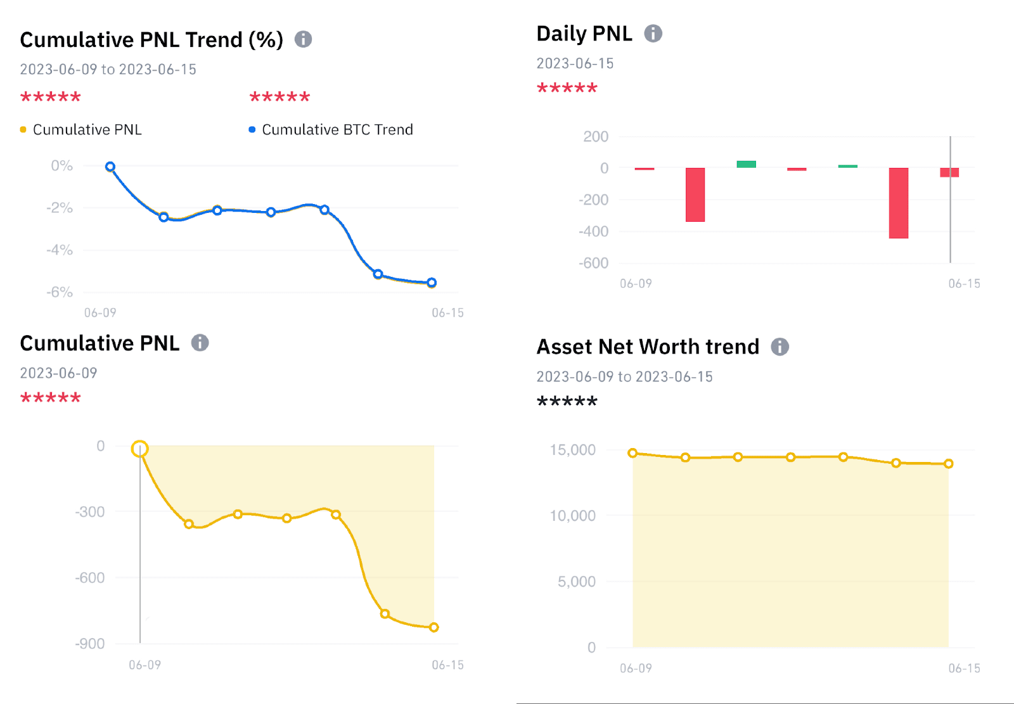Screen dimensions: 1014x704
Task: Click info icon beside Cumulative PNL Trend (%)
Action: point(304,39)
